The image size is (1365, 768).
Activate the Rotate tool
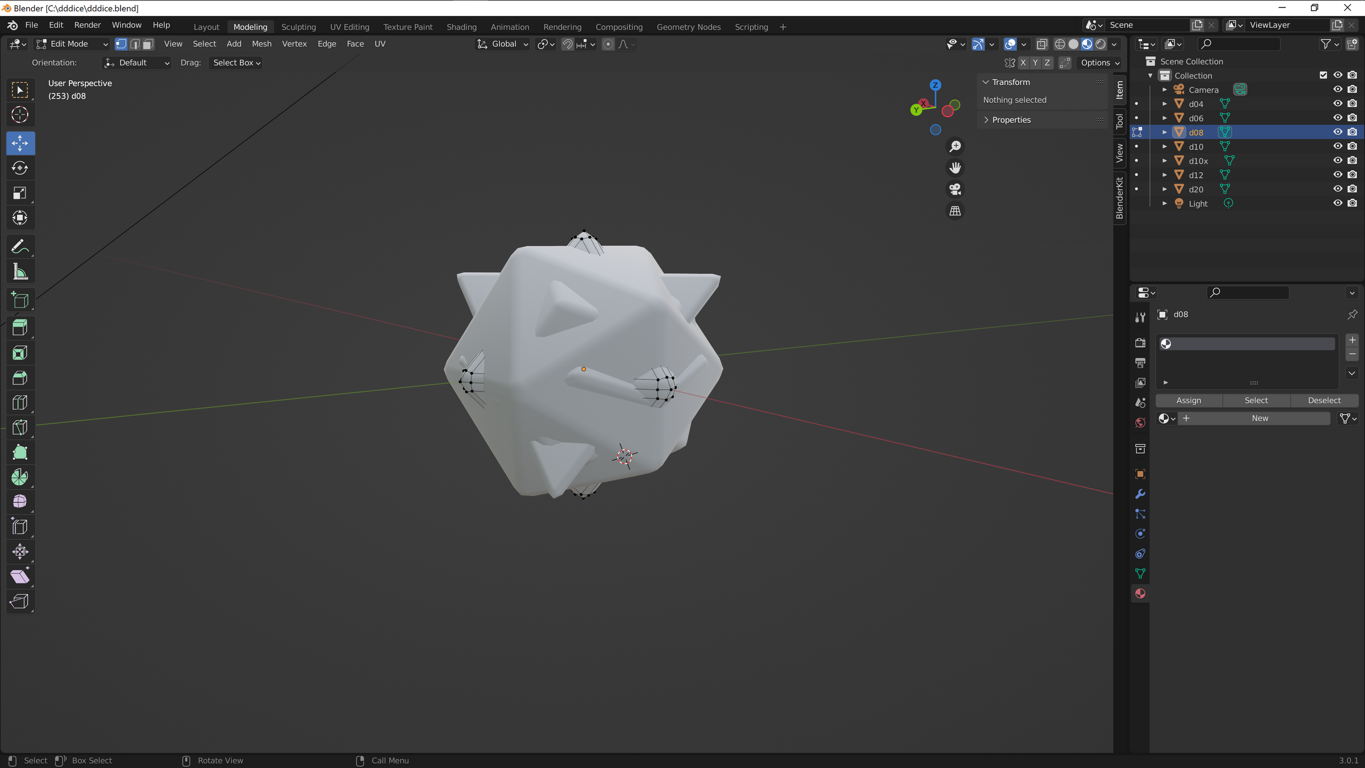(x=20, y=168)
